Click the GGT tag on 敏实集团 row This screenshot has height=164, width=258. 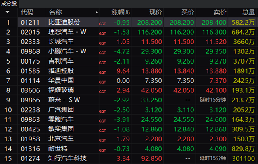[x=102, y=131]
